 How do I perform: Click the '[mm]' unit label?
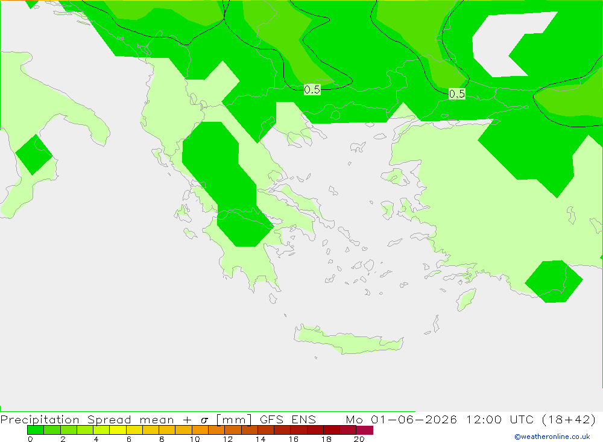234,419
